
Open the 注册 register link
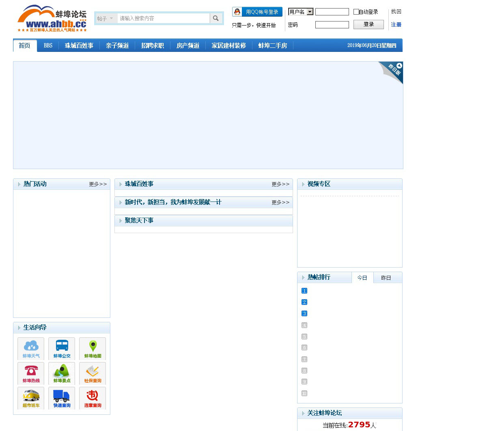pyautogui.click(x=396, y=25)
